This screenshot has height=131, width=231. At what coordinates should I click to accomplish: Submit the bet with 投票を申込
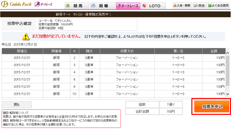click(212, 106)
